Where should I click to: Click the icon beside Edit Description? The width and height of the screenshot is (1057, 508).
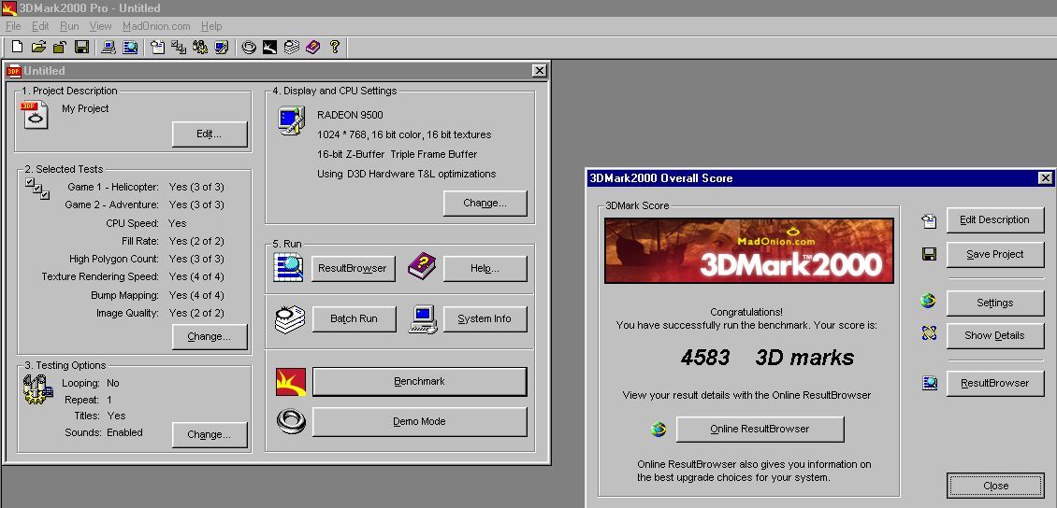929,220
